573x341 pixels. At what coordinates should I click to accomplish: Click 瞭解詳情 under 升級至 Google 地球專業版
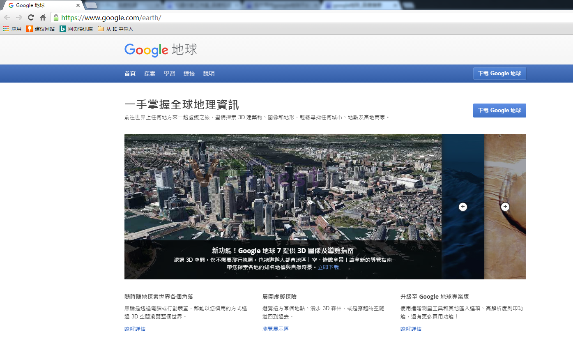[411, 329]
